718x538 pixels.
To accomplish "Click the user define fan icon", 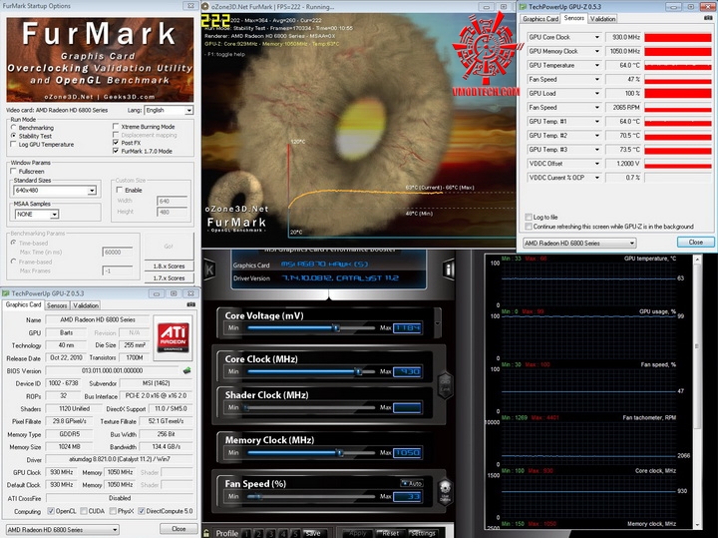I will (445, 491).
